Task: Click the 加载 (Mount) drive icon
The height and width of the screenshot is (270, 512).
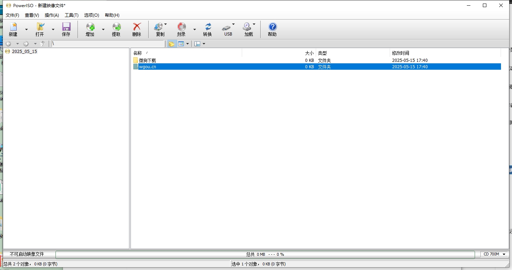Action: [x=247, y=27]
